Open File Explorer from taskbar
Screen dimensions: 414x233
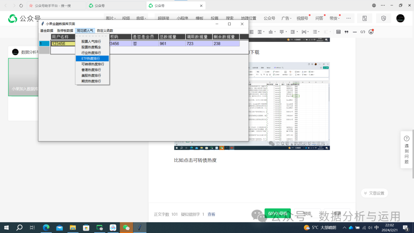point(73,228)
